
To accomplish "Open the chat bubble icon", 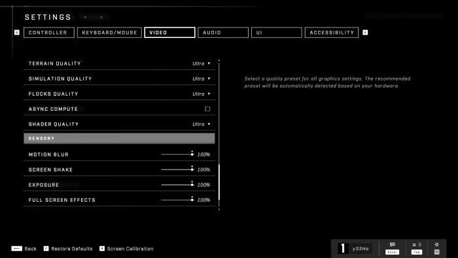I will [393, 244].
